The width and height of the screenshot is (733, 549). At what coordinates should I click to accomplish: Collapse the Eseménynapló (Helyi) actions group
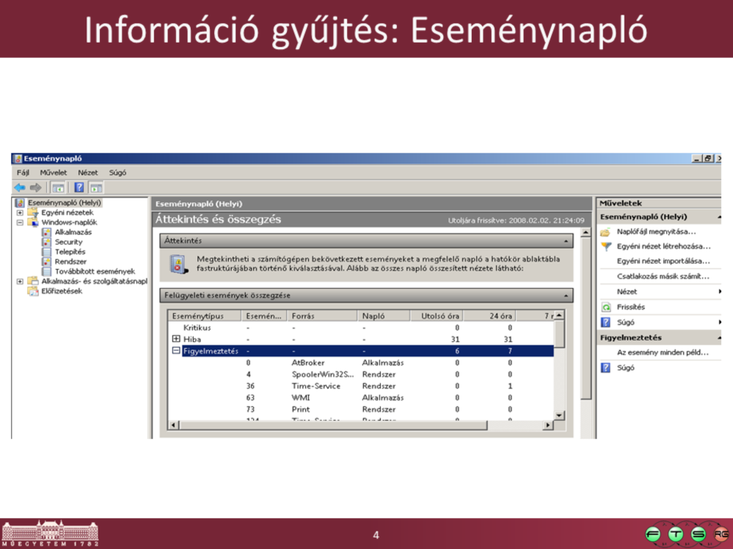(x=718, y=217)
